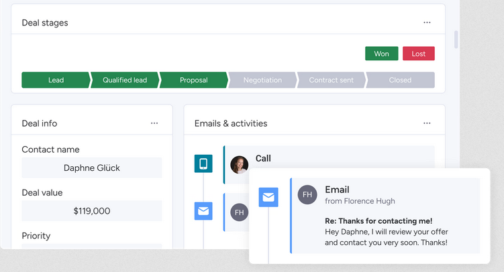Click the email envelope icon in the popup card
Image resolution: width=504 pixels, height=272 pixels.
(268, 198)
